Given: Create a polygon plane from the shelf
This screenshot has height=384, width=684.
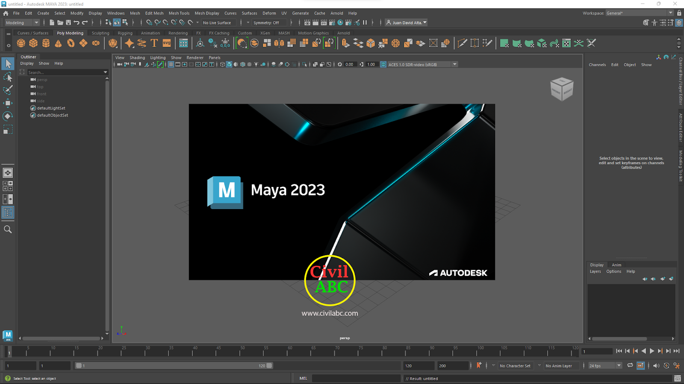Looking at the screenshot, I should [x=83, y=43].
